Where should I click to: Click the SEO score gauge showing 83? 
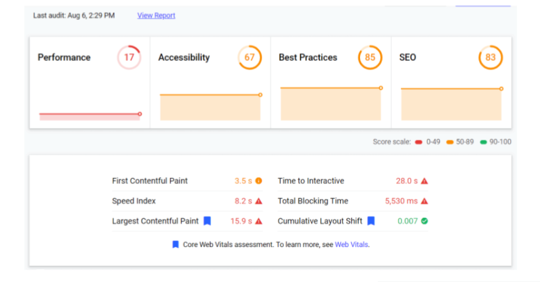pyautogui.click(x=490, y=58)
